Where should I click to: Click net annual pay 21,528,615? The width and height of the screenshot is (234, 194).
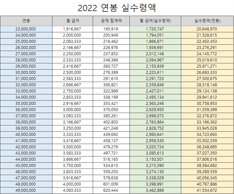pos(207,35)
